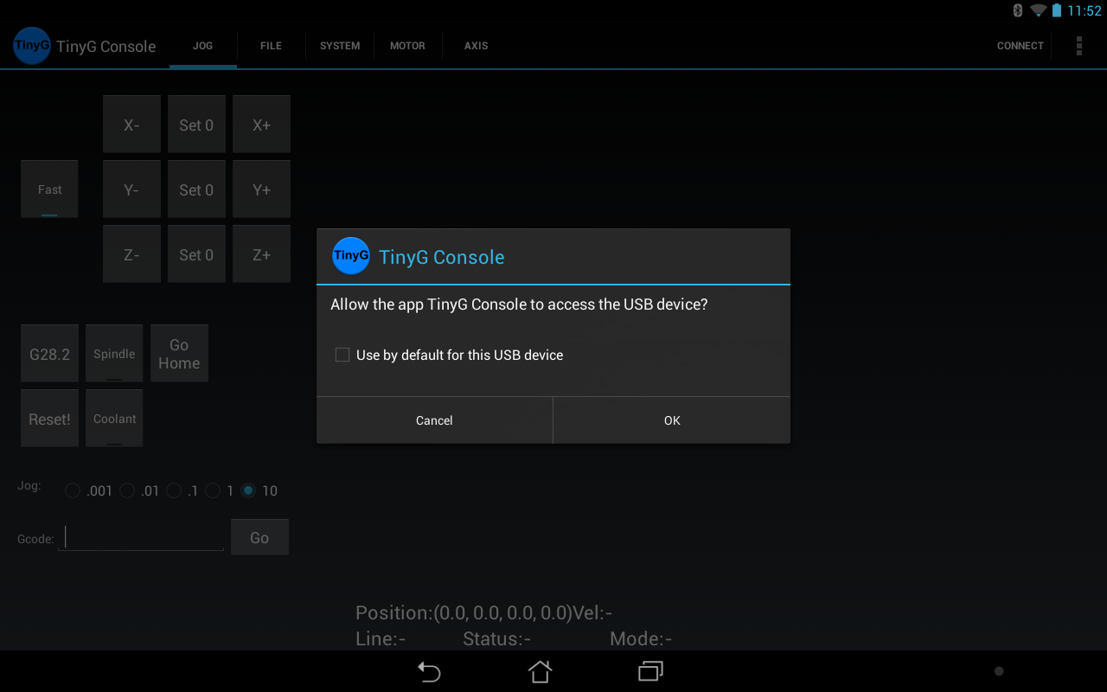
Task: Toggle the Fast jog button
Action: (x=49, y=189)
